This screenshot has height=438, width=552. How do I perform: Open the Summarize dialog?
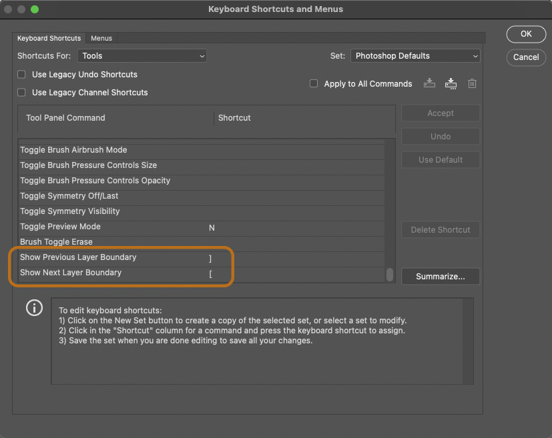click(440, 276)
